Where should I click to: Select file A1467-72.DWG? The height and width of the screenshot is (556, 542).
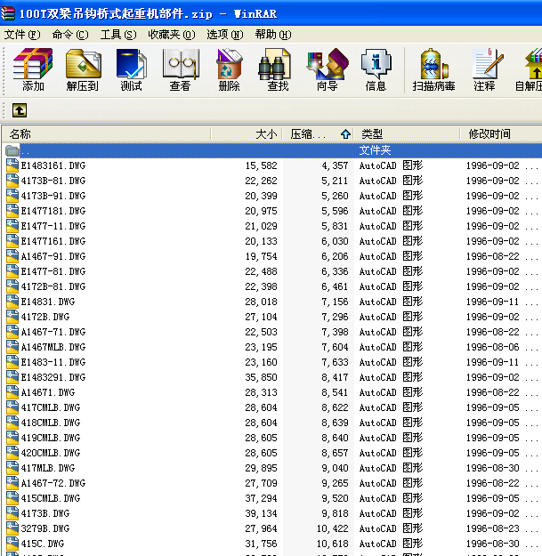pos(53,483)
